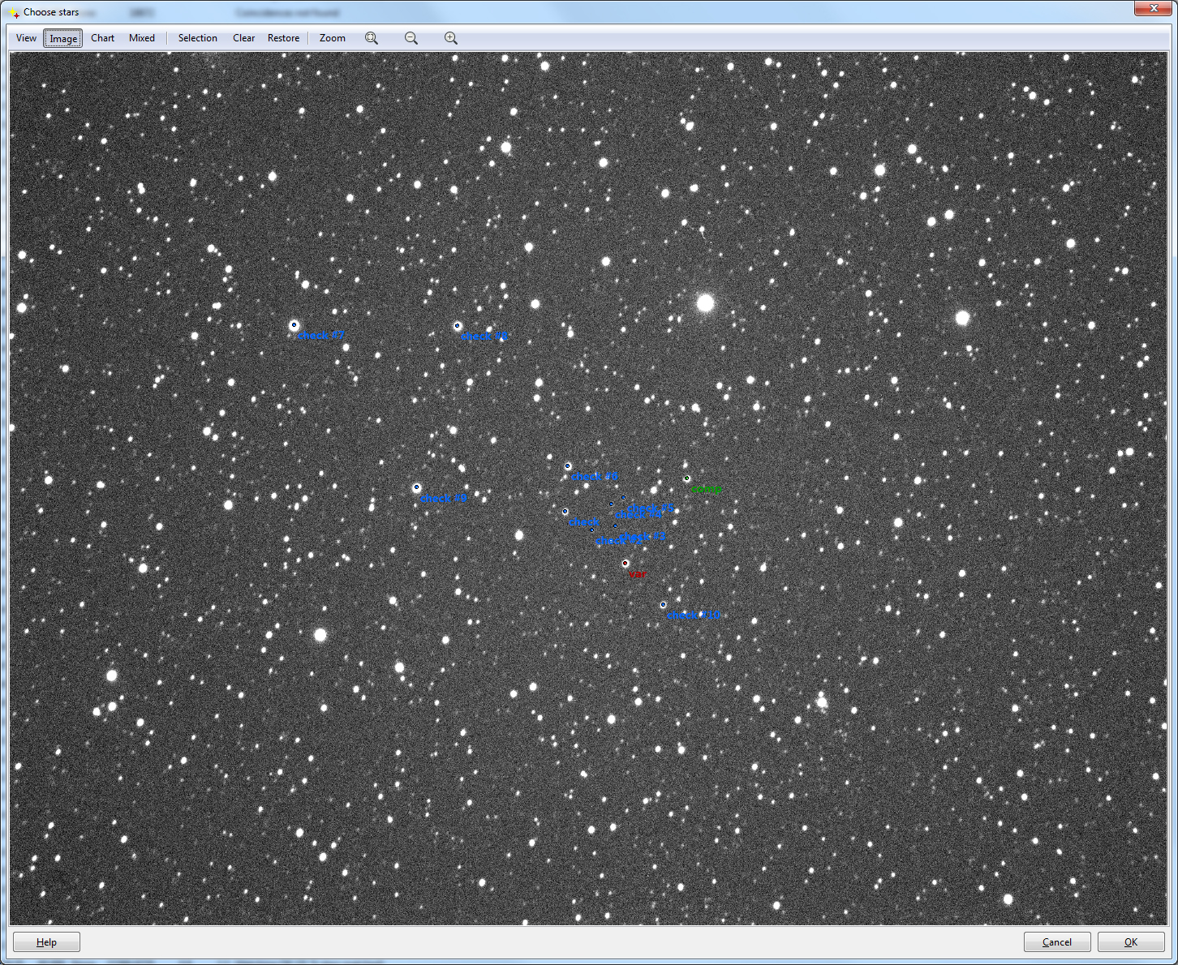Click the zoom in magnifier icon
This screenshot has height=965, width=1178.
(451, 38)
